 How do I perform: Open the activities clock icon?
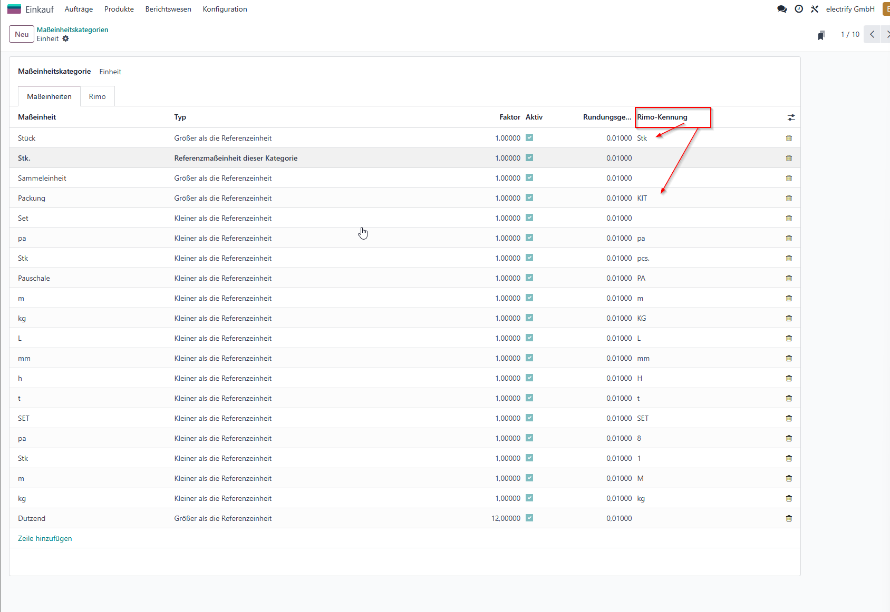pyautogui.click(x=799, y=9)
